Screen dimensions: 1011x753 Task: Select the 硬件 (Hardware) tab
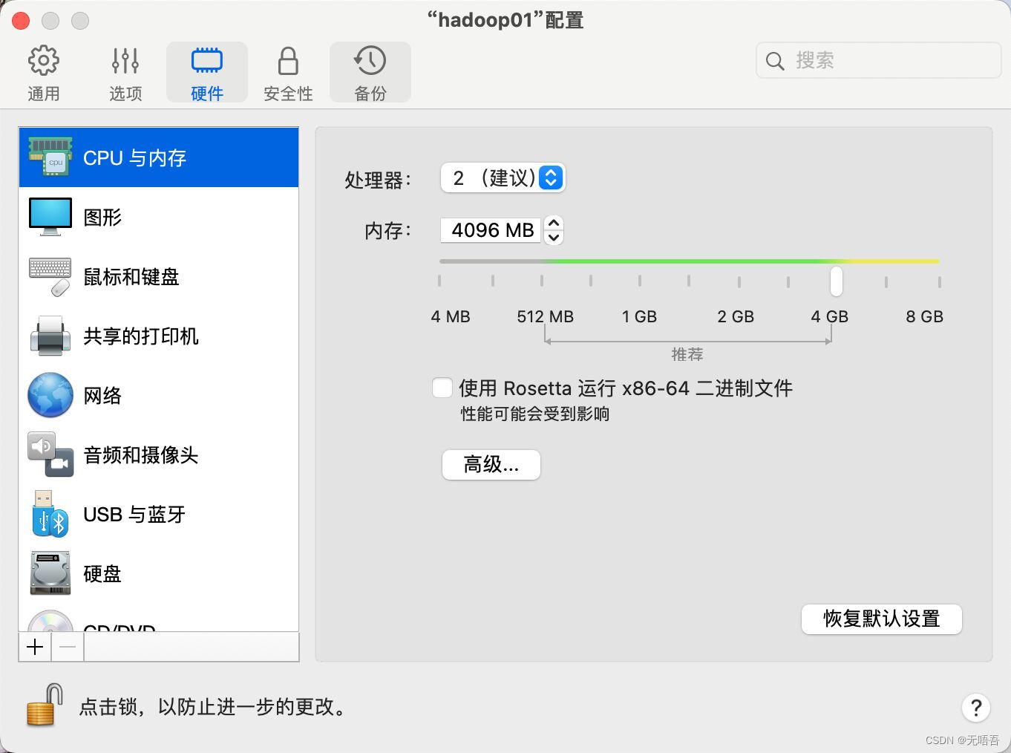[x=207, y=73]
